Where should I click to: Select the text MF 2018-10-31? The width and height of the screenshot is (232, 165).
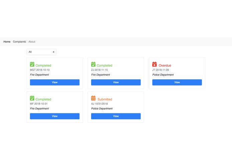click(39, 104)
